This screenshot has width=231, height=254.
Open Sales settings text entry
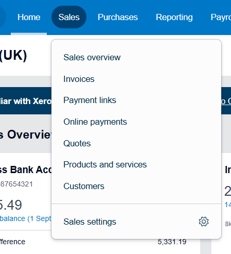[x=90, y=222]
